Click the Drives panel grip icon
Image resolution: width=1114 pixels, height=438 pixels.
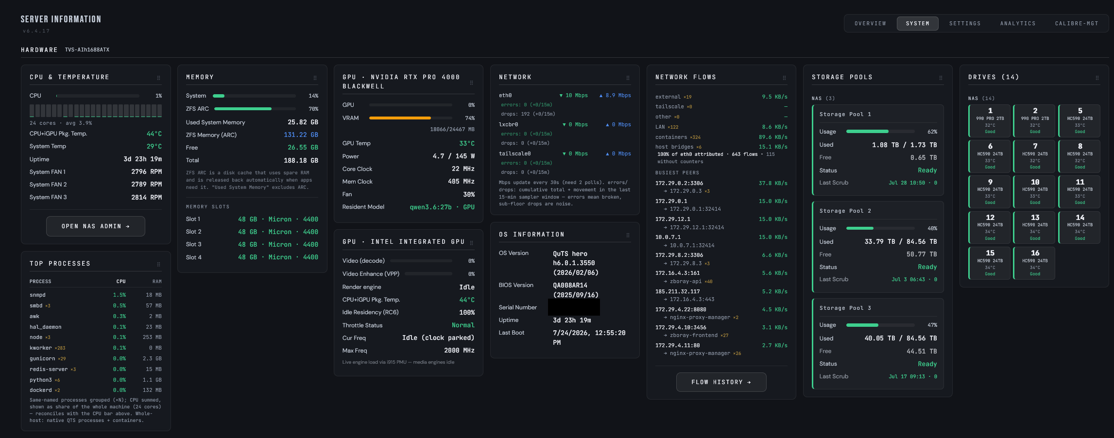coord(1097,78)
